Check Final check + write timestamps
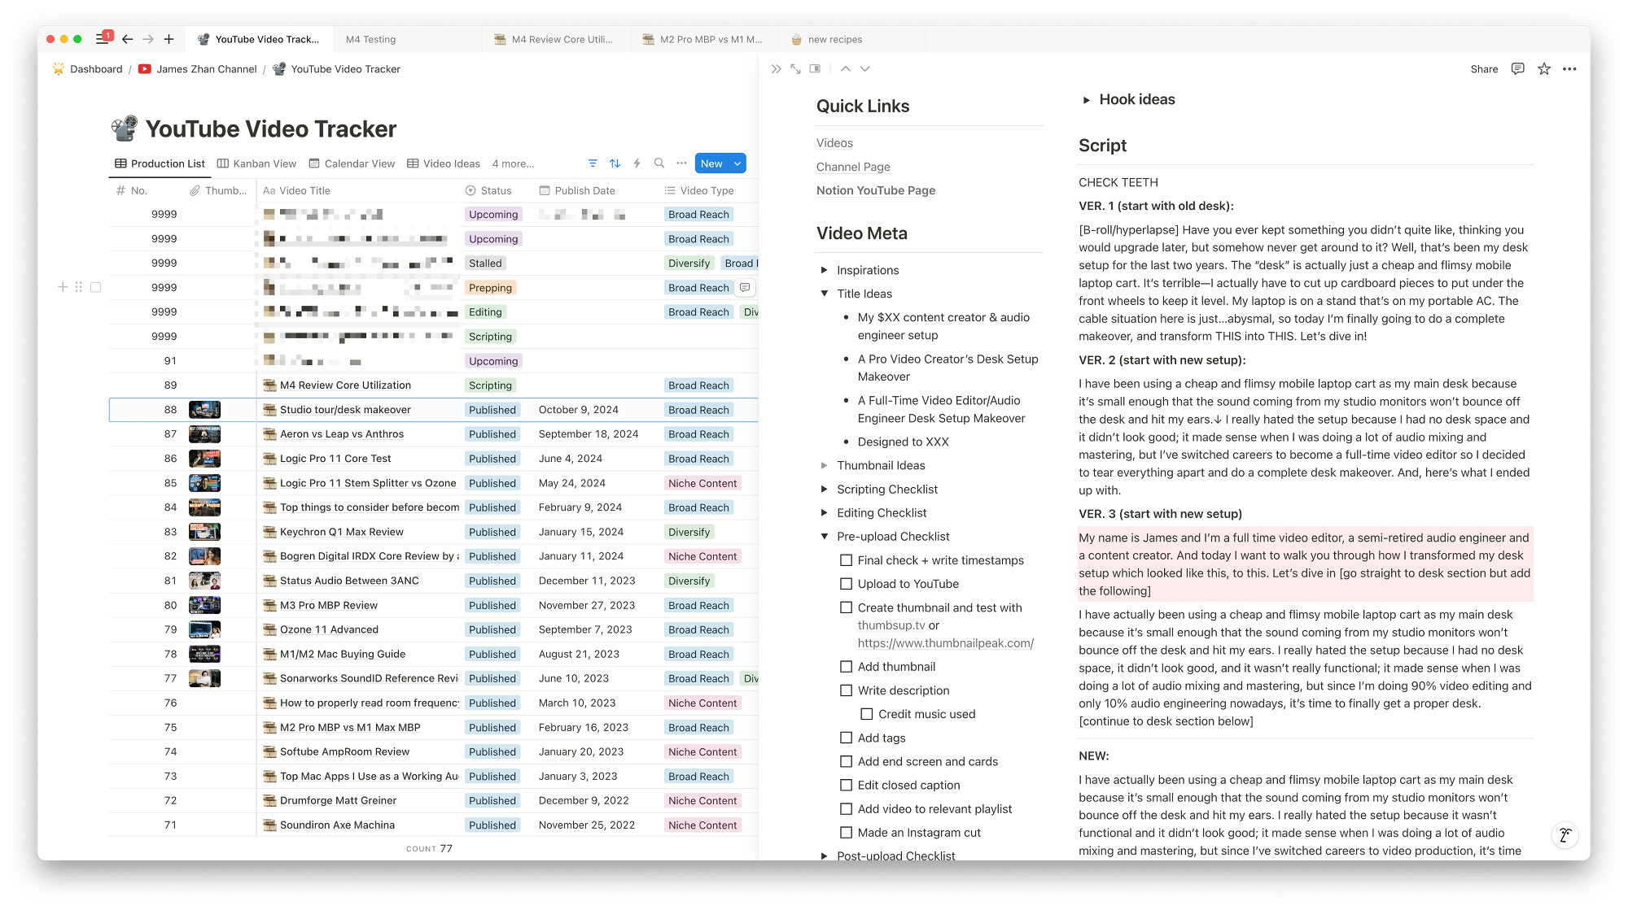 847,560
